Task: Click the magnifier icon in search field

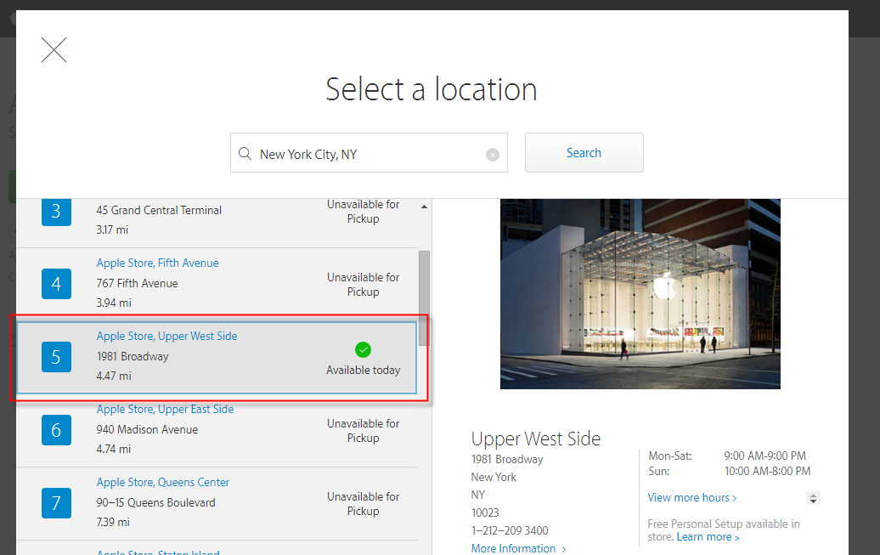Action: coord(245,153)
